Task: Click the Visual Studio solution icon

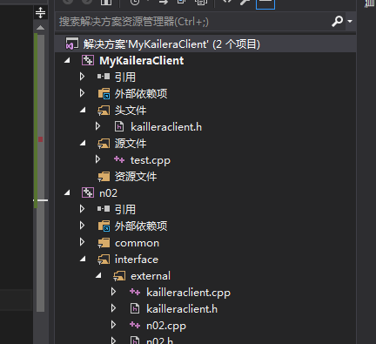Action: click(x=72, y=44)
